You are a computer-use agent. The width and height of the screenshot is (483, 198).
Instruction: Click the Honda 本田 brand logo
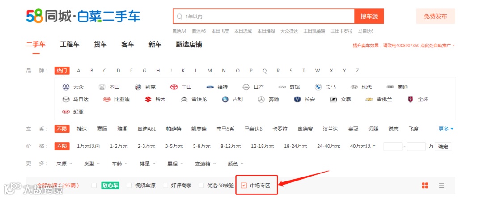(102, 87)
